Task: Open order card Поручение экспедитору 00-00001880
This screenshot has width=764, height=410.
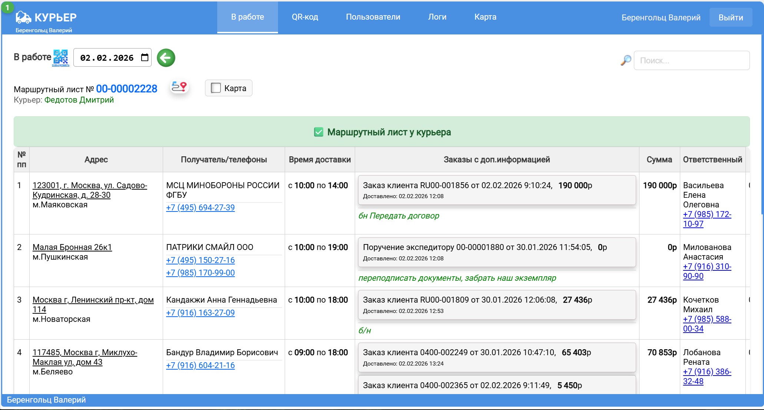Action: pos(497,252)
